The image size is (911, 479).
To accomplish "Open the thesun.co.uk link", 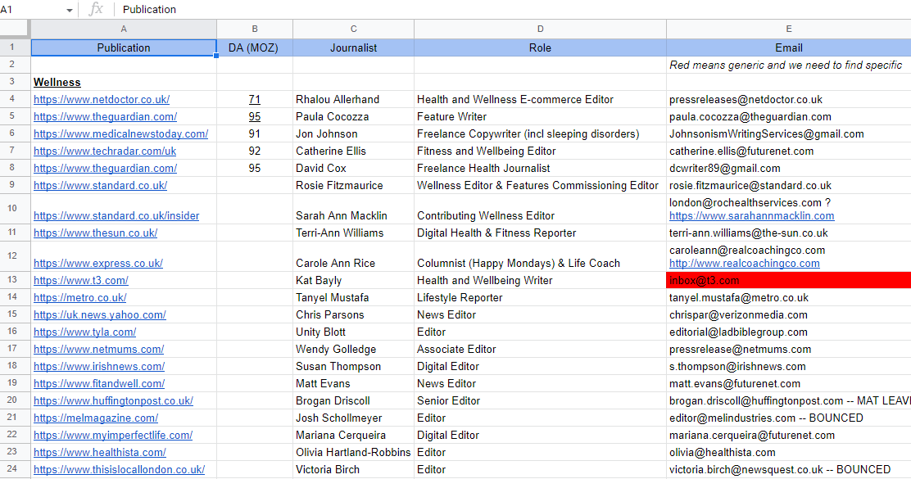I will point(95,233).
